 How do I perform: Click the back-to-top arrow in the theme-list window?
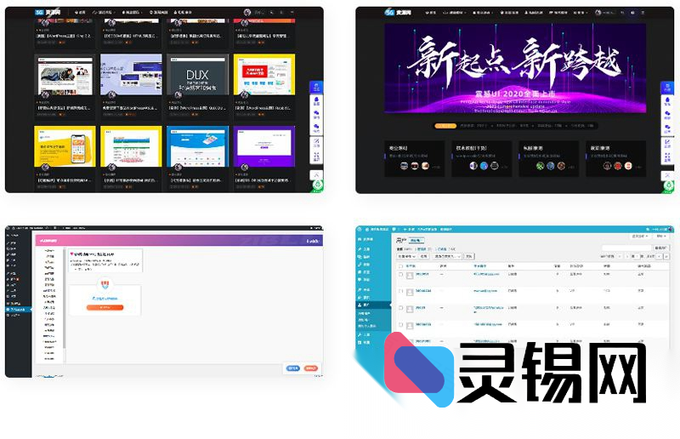click(316, 174)
